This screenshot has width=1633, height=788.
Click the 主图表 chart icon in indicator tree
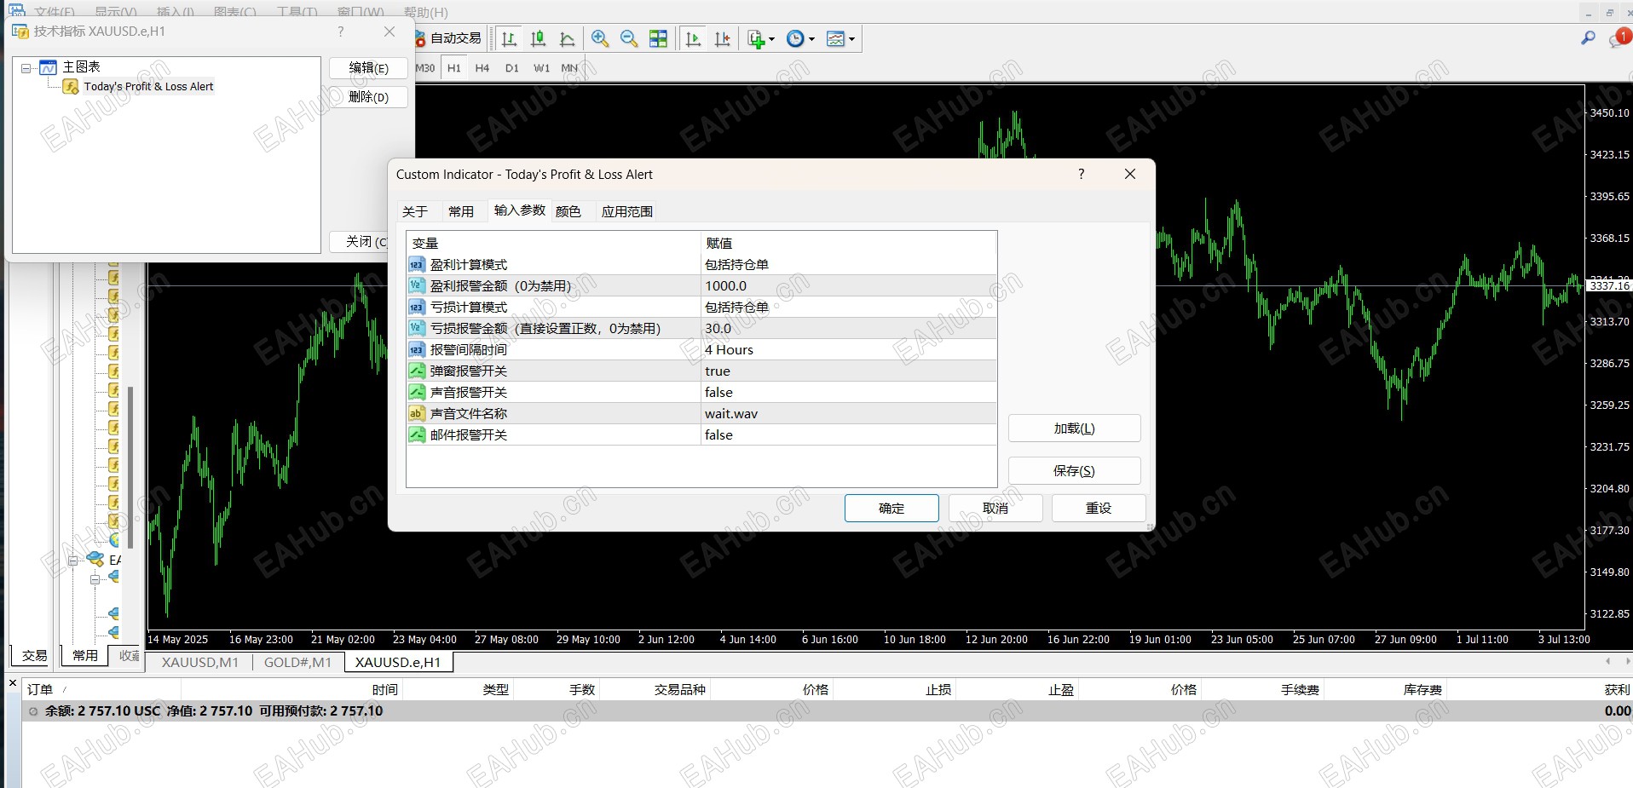49,67
